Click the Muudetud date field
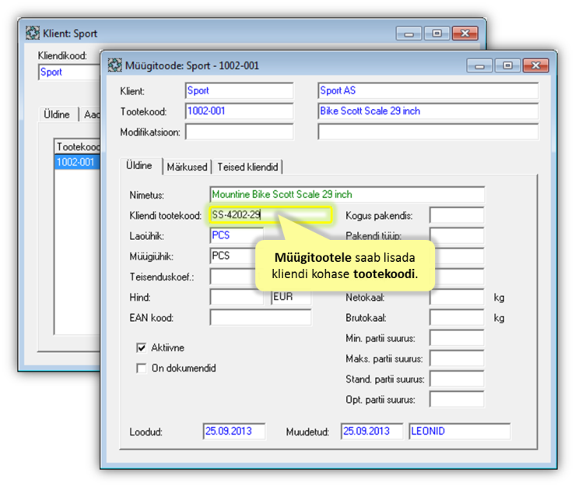 372,431
